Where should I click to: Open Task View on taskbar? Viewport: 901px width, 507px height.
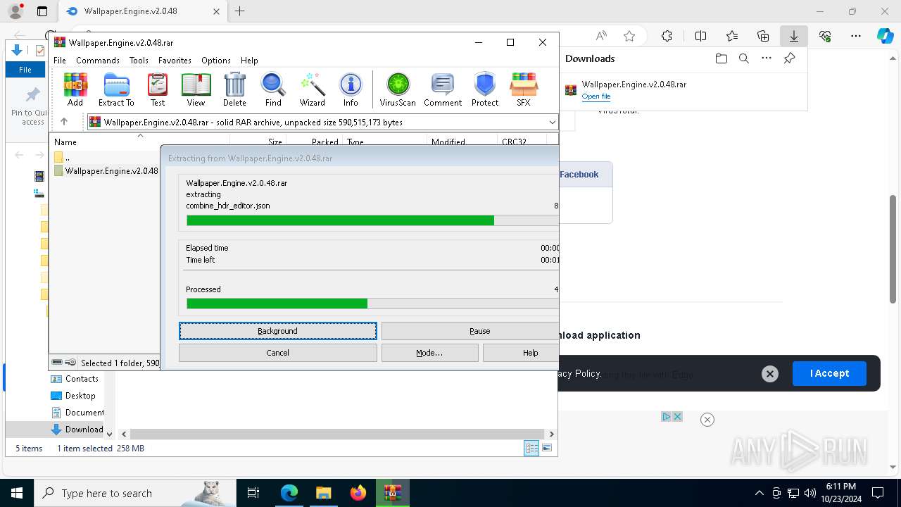[x=253, y=493]
